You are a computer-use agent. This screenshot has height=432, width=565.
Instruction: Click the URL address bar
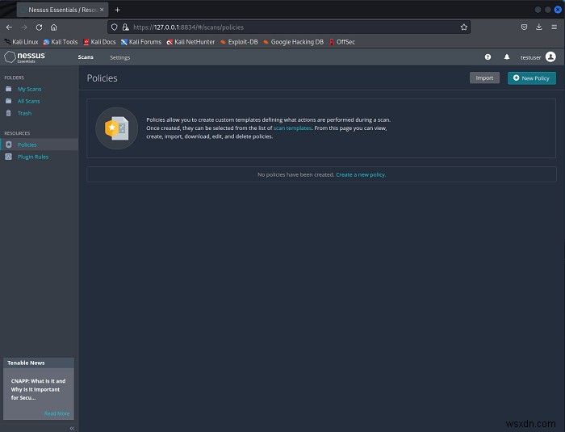click(x=289, y=27)
